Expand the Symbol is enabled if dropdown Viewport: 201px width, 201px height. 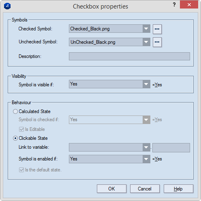(146, 159)
